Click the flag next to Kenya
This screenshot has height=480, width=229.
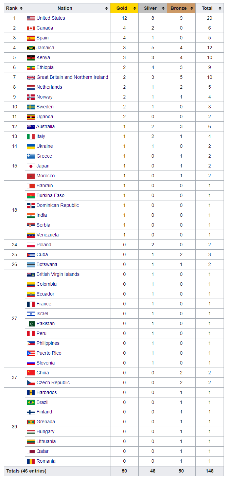click(x=31, y=58)
